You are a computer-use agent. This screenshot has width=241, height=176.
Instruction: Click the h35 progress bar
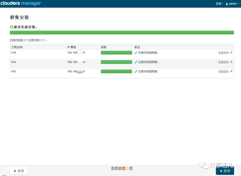[x=116, y=71]
